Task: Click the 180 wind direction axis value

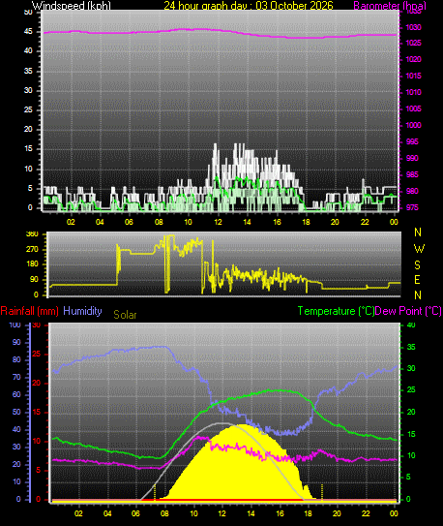Action: tap(32, 264)
